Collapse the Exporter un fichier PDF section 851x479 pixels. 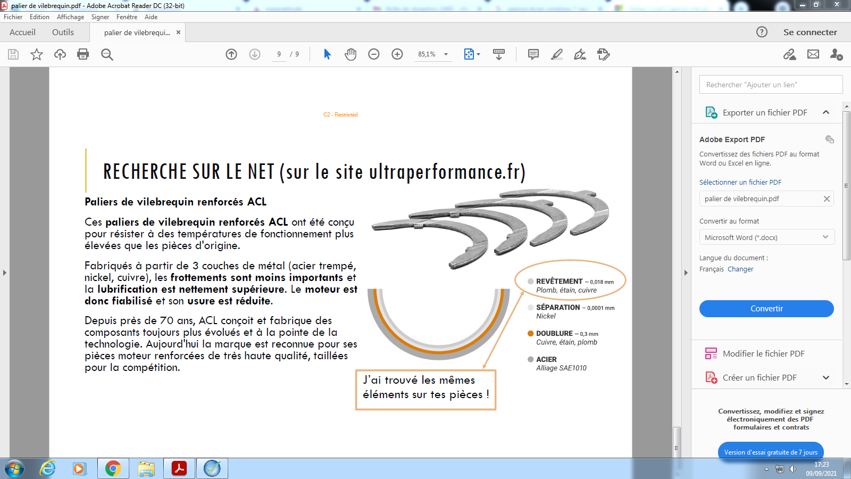click(x=825, y=112)
